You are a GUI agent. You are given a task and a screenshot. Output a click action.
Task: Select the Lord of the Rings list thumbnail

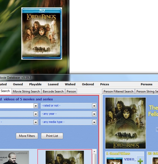tap(65, 157)
